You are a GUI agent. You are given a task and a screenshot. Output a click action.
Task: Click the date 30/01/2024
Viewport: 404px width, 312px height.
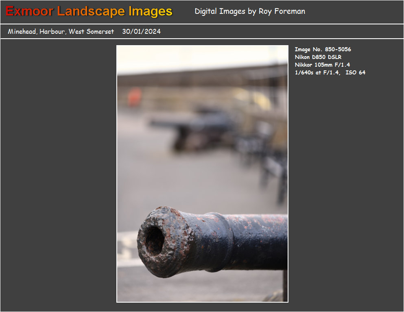coord(141,32)
